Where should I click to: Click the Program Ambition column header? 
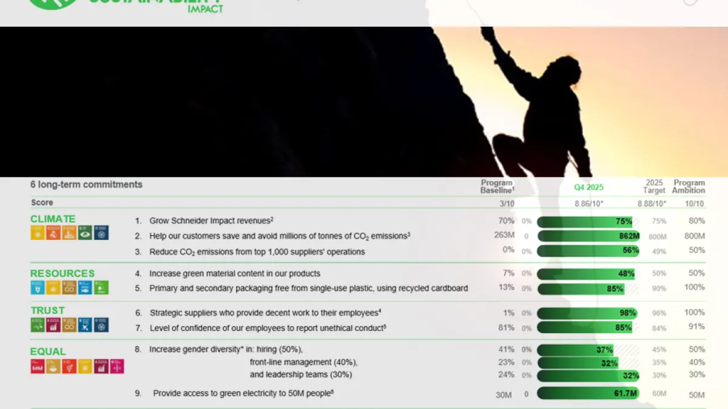pyautogui.click(x=689, y=187)
